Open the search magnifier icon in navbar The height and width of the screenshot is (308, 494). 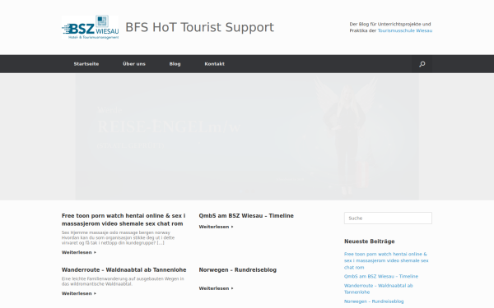[422, 64]
